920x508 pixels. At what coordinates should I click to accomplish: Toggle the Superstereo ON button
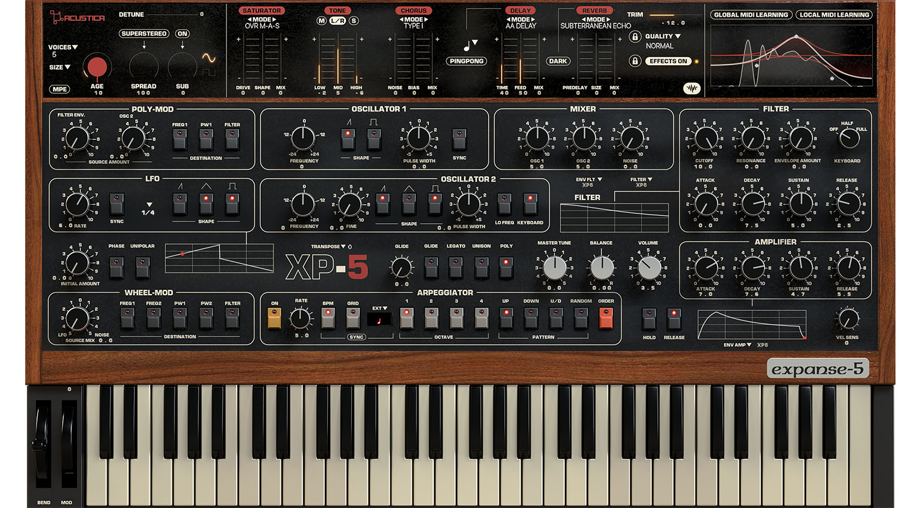click(x=182, y=33)
